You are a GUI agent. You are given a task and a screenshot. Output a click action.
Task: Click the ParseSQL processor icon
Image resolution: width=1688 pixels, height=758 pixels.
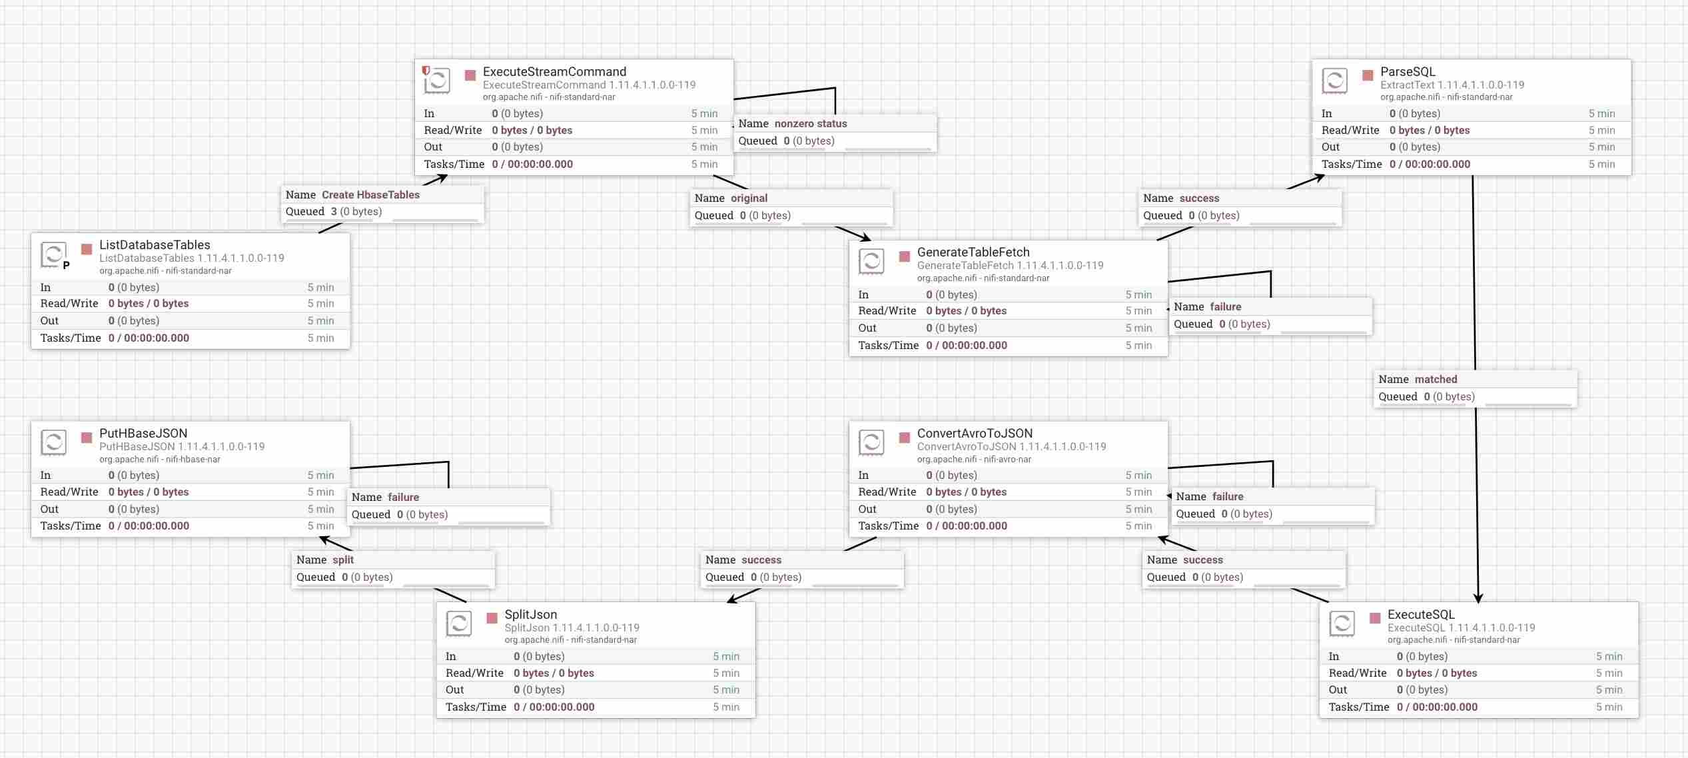click(1334, 81)
